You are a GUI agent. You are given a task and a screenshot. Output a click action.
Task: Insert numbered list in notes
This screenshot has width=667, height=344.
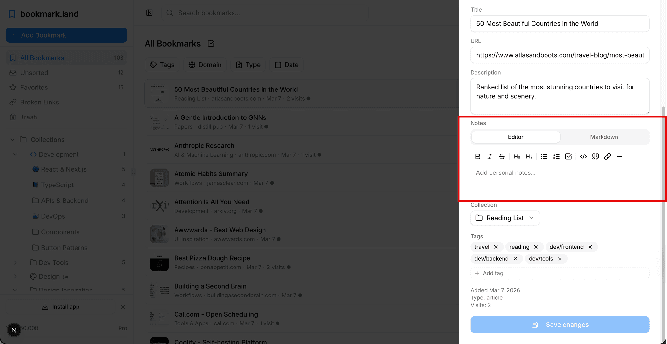pyautogui.click(x=556, y=157)
